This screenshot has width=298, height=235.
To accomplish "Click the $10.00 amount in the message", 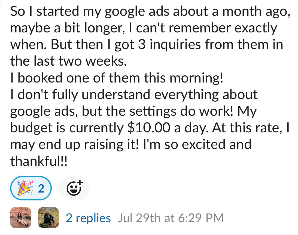I will [x=149, y=128].
